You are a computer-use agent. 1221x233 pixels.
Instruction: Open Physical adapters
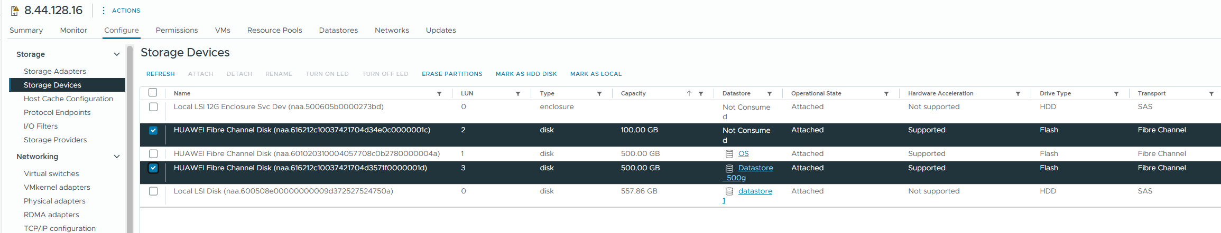pyautogui.click(x=54, y=201)
